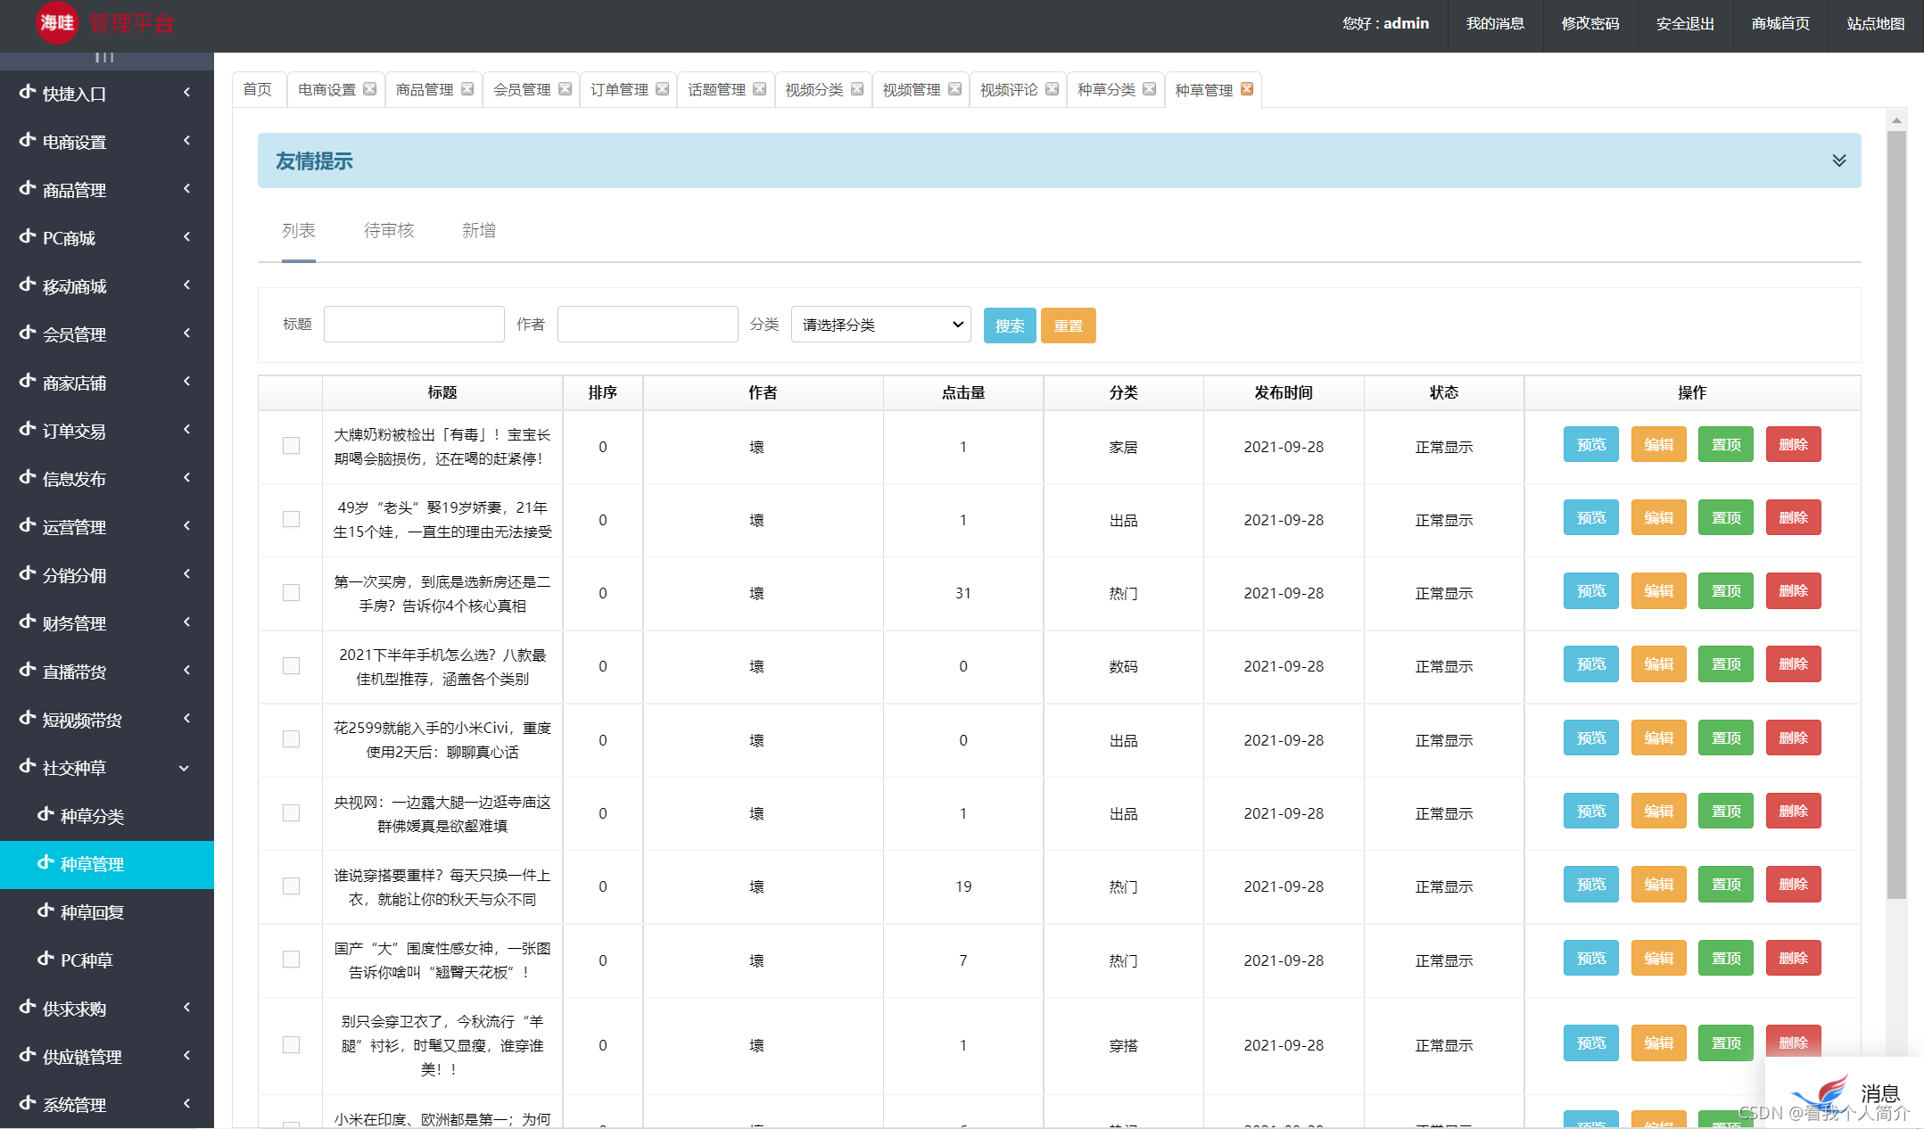Tick the checkbox for 2021下半年手机怎么选 row

pyautogui.click(x=291, y=666)
